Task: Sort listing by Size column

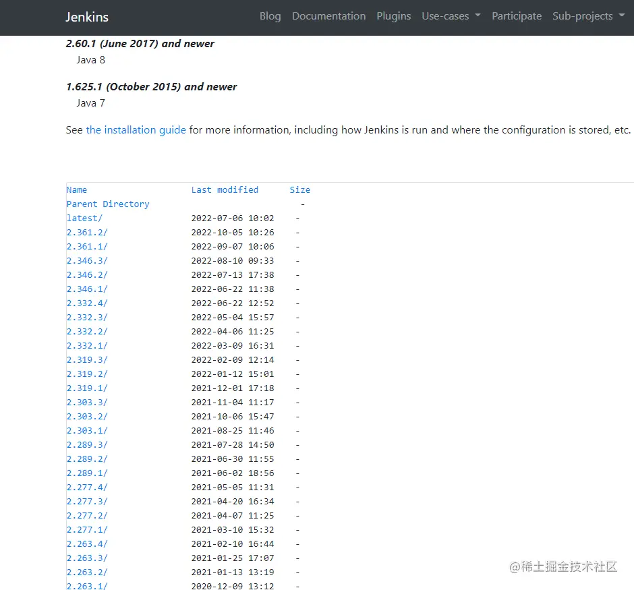Action: pyautogui.click(x=299, y=190)
